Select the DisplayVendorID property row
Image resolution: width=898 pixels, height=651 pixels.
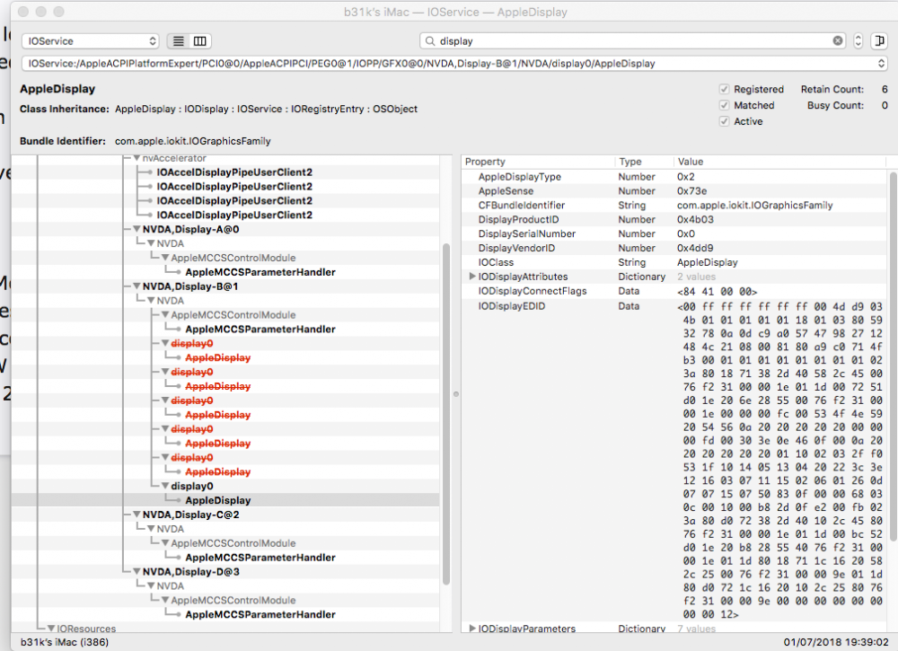(x=674, y=248)
